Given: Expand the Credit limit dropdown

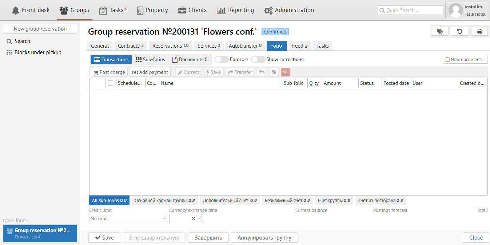Looking at the screenshot, I should tap(164, 218).
